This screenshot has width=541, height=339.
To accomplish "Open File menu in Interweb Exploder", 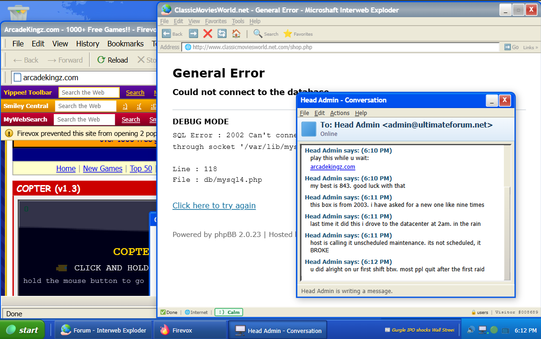I will (x=165, y=21).
